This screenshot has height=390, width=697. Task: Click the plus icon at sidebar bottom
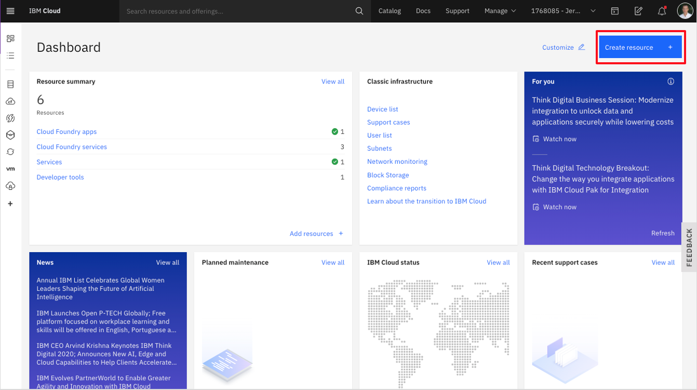(10, 204)
